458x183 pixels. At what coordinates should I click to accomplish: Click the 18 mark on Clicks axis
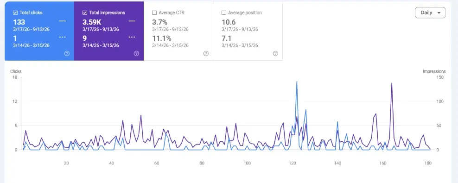coord(15,77)
